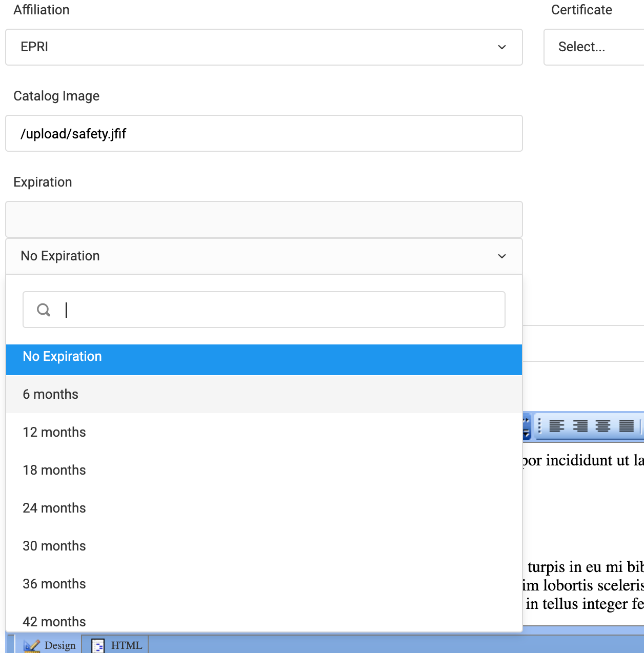The image size is (644, 653).
Task: Switch to the HTML tab
Action: [127, 645]
